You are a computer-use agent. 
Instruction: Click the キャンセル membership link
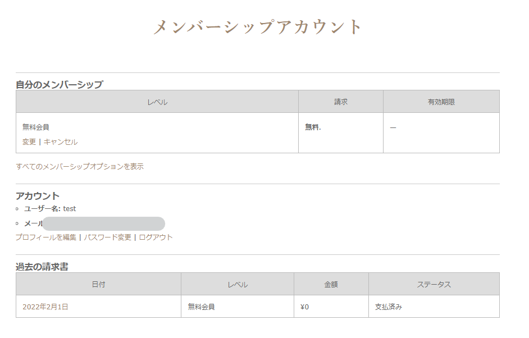(x=61, y=142)
